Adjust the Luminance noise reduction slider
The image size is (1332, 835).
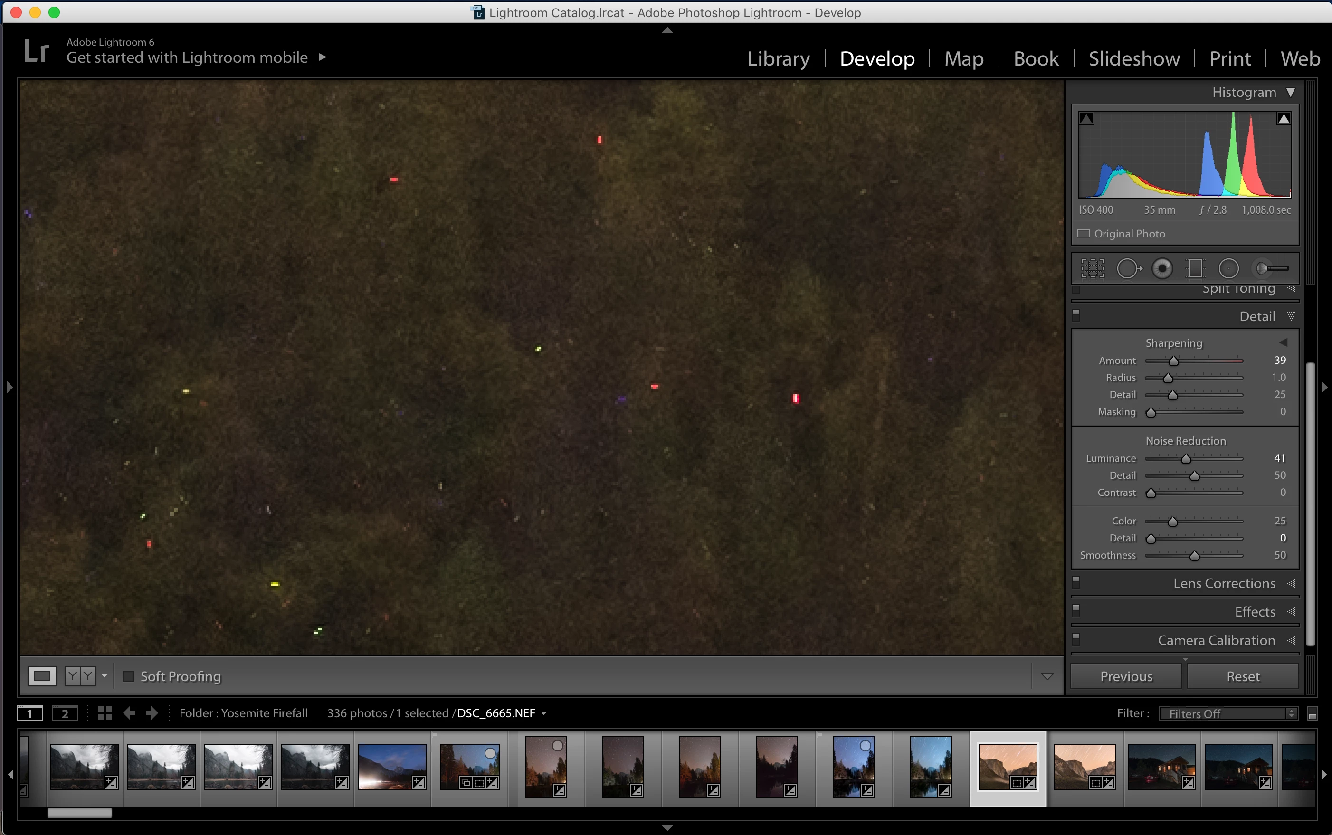1186,459
